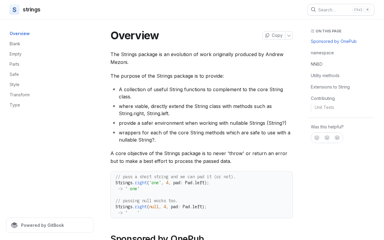Click the copy page icon
The height and width of the screenshot is (240, 384).
click(x=267, y=35)
